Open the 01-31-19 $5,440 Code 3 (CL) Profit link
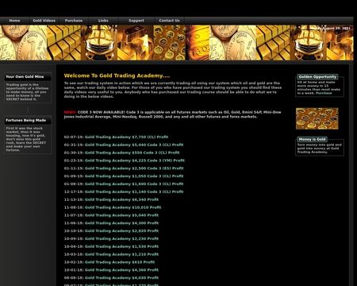Image resolution: width=357 pixels, height=286 pixels. pyautogui.click(x=134, y=145)
